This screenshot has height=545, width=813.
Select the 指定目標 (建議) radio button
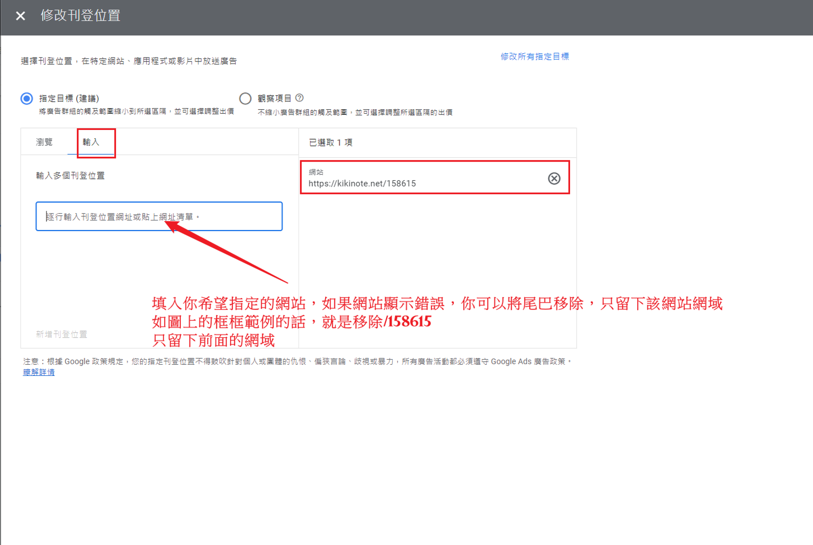[27, 99]
